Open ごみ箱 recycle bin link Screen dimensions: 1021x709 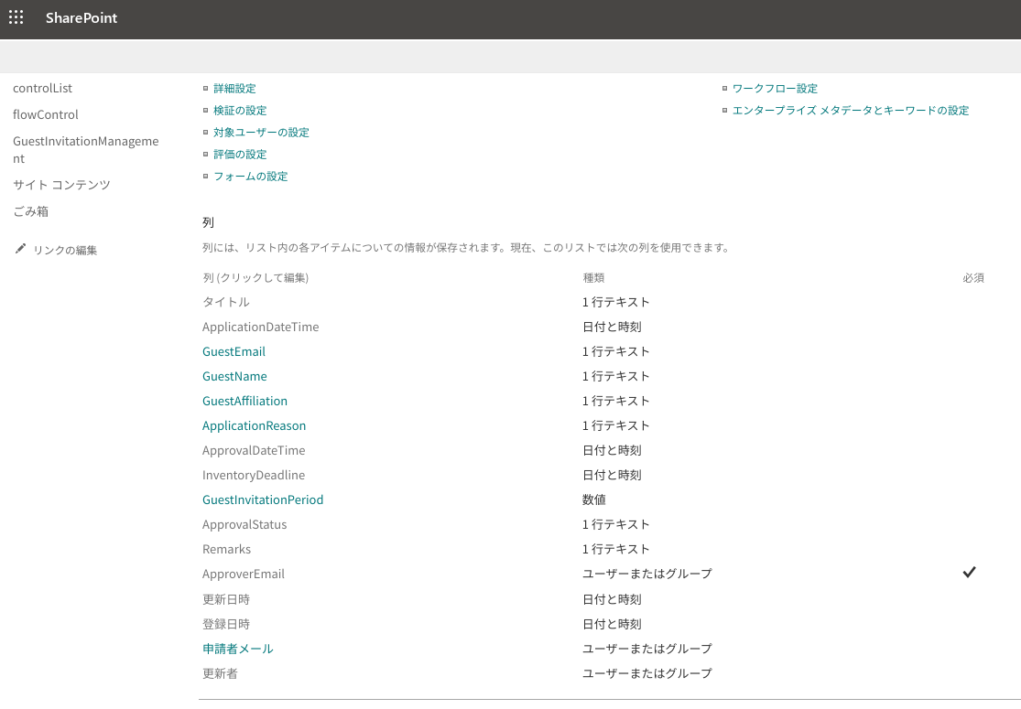click(30, 211)
